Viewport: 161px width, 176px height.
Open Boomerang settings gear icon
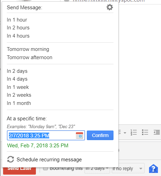point(110,8)
